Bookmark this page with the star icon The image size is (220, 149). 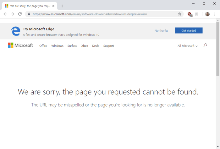pos(179,14)
